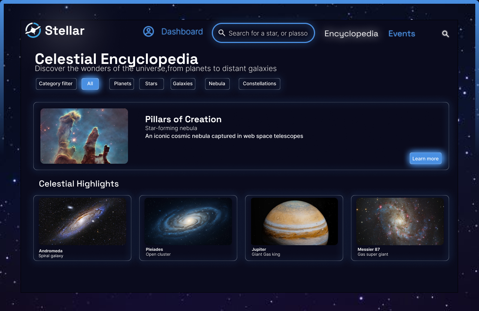Viewport: 479px width, 311px height.
Task: Toggle the All category filter
Action: click(x=90, y=84)
